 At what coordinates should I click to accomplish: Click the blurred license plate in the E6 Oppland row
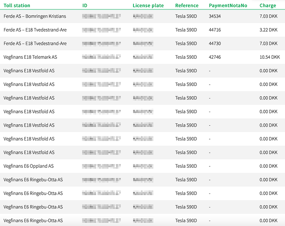143,166
